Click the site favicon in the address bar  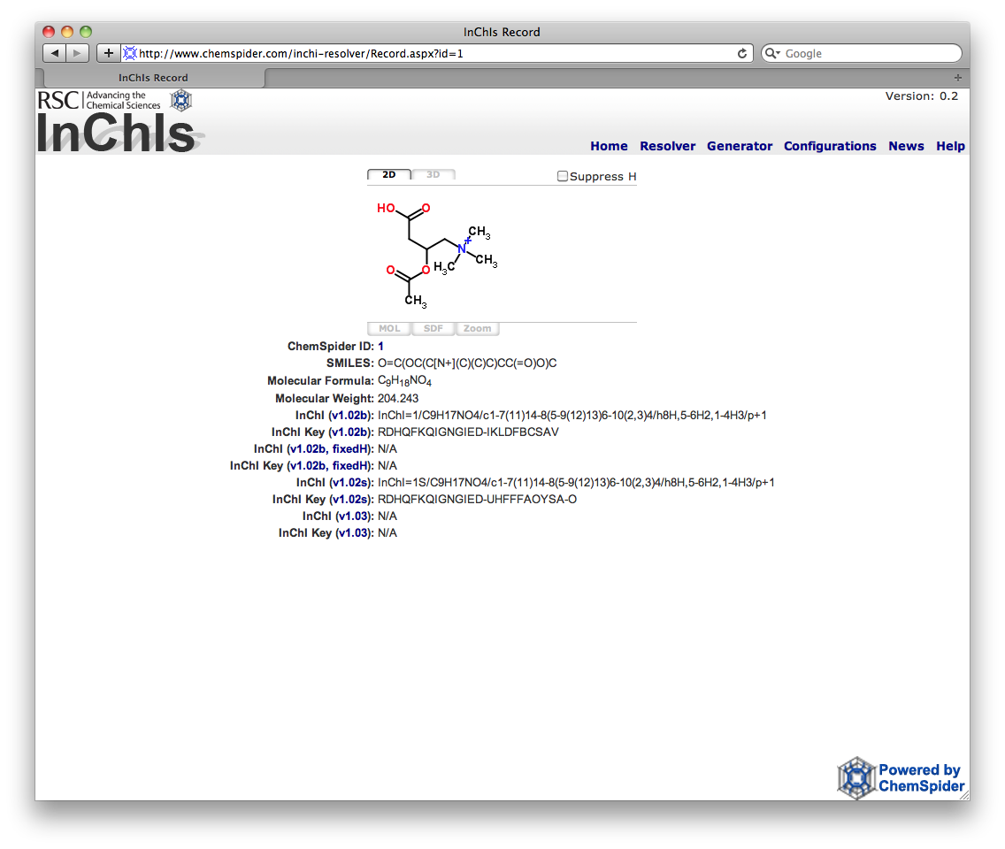click(x=129, y=53)
